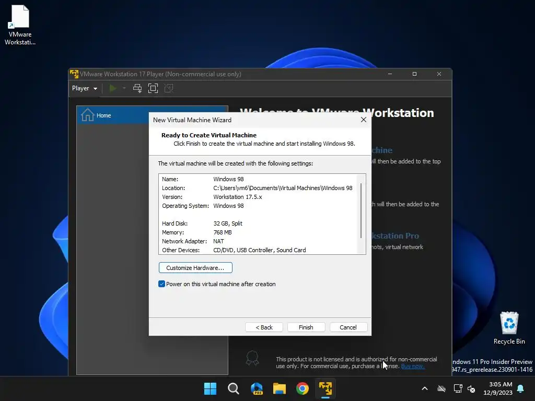
Task: Click the network display tray icon
Action: 458,388
